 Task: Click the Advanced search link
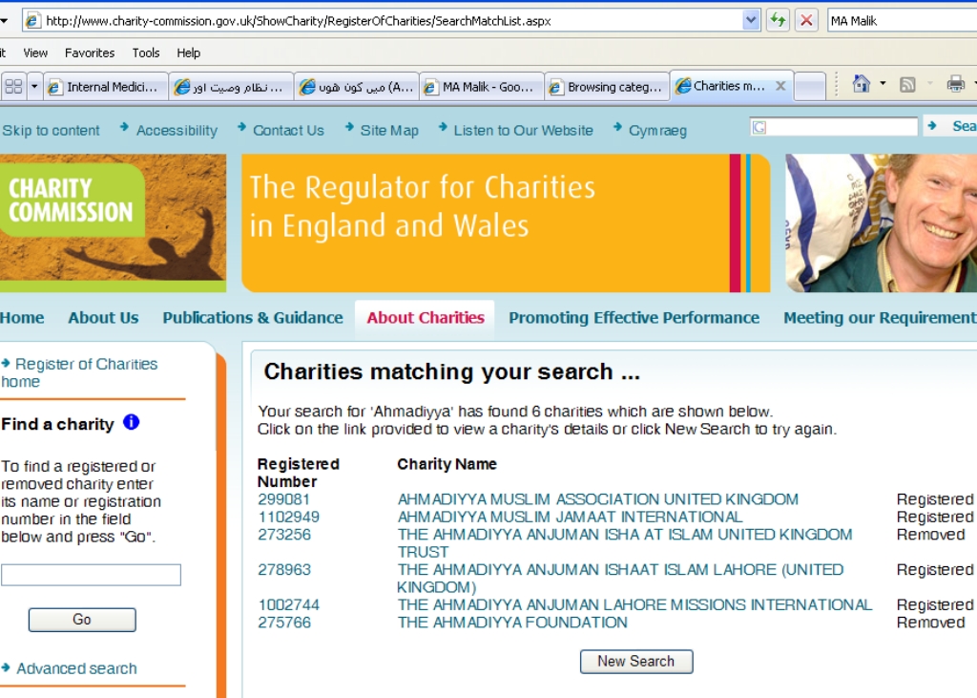coord(76,668)
